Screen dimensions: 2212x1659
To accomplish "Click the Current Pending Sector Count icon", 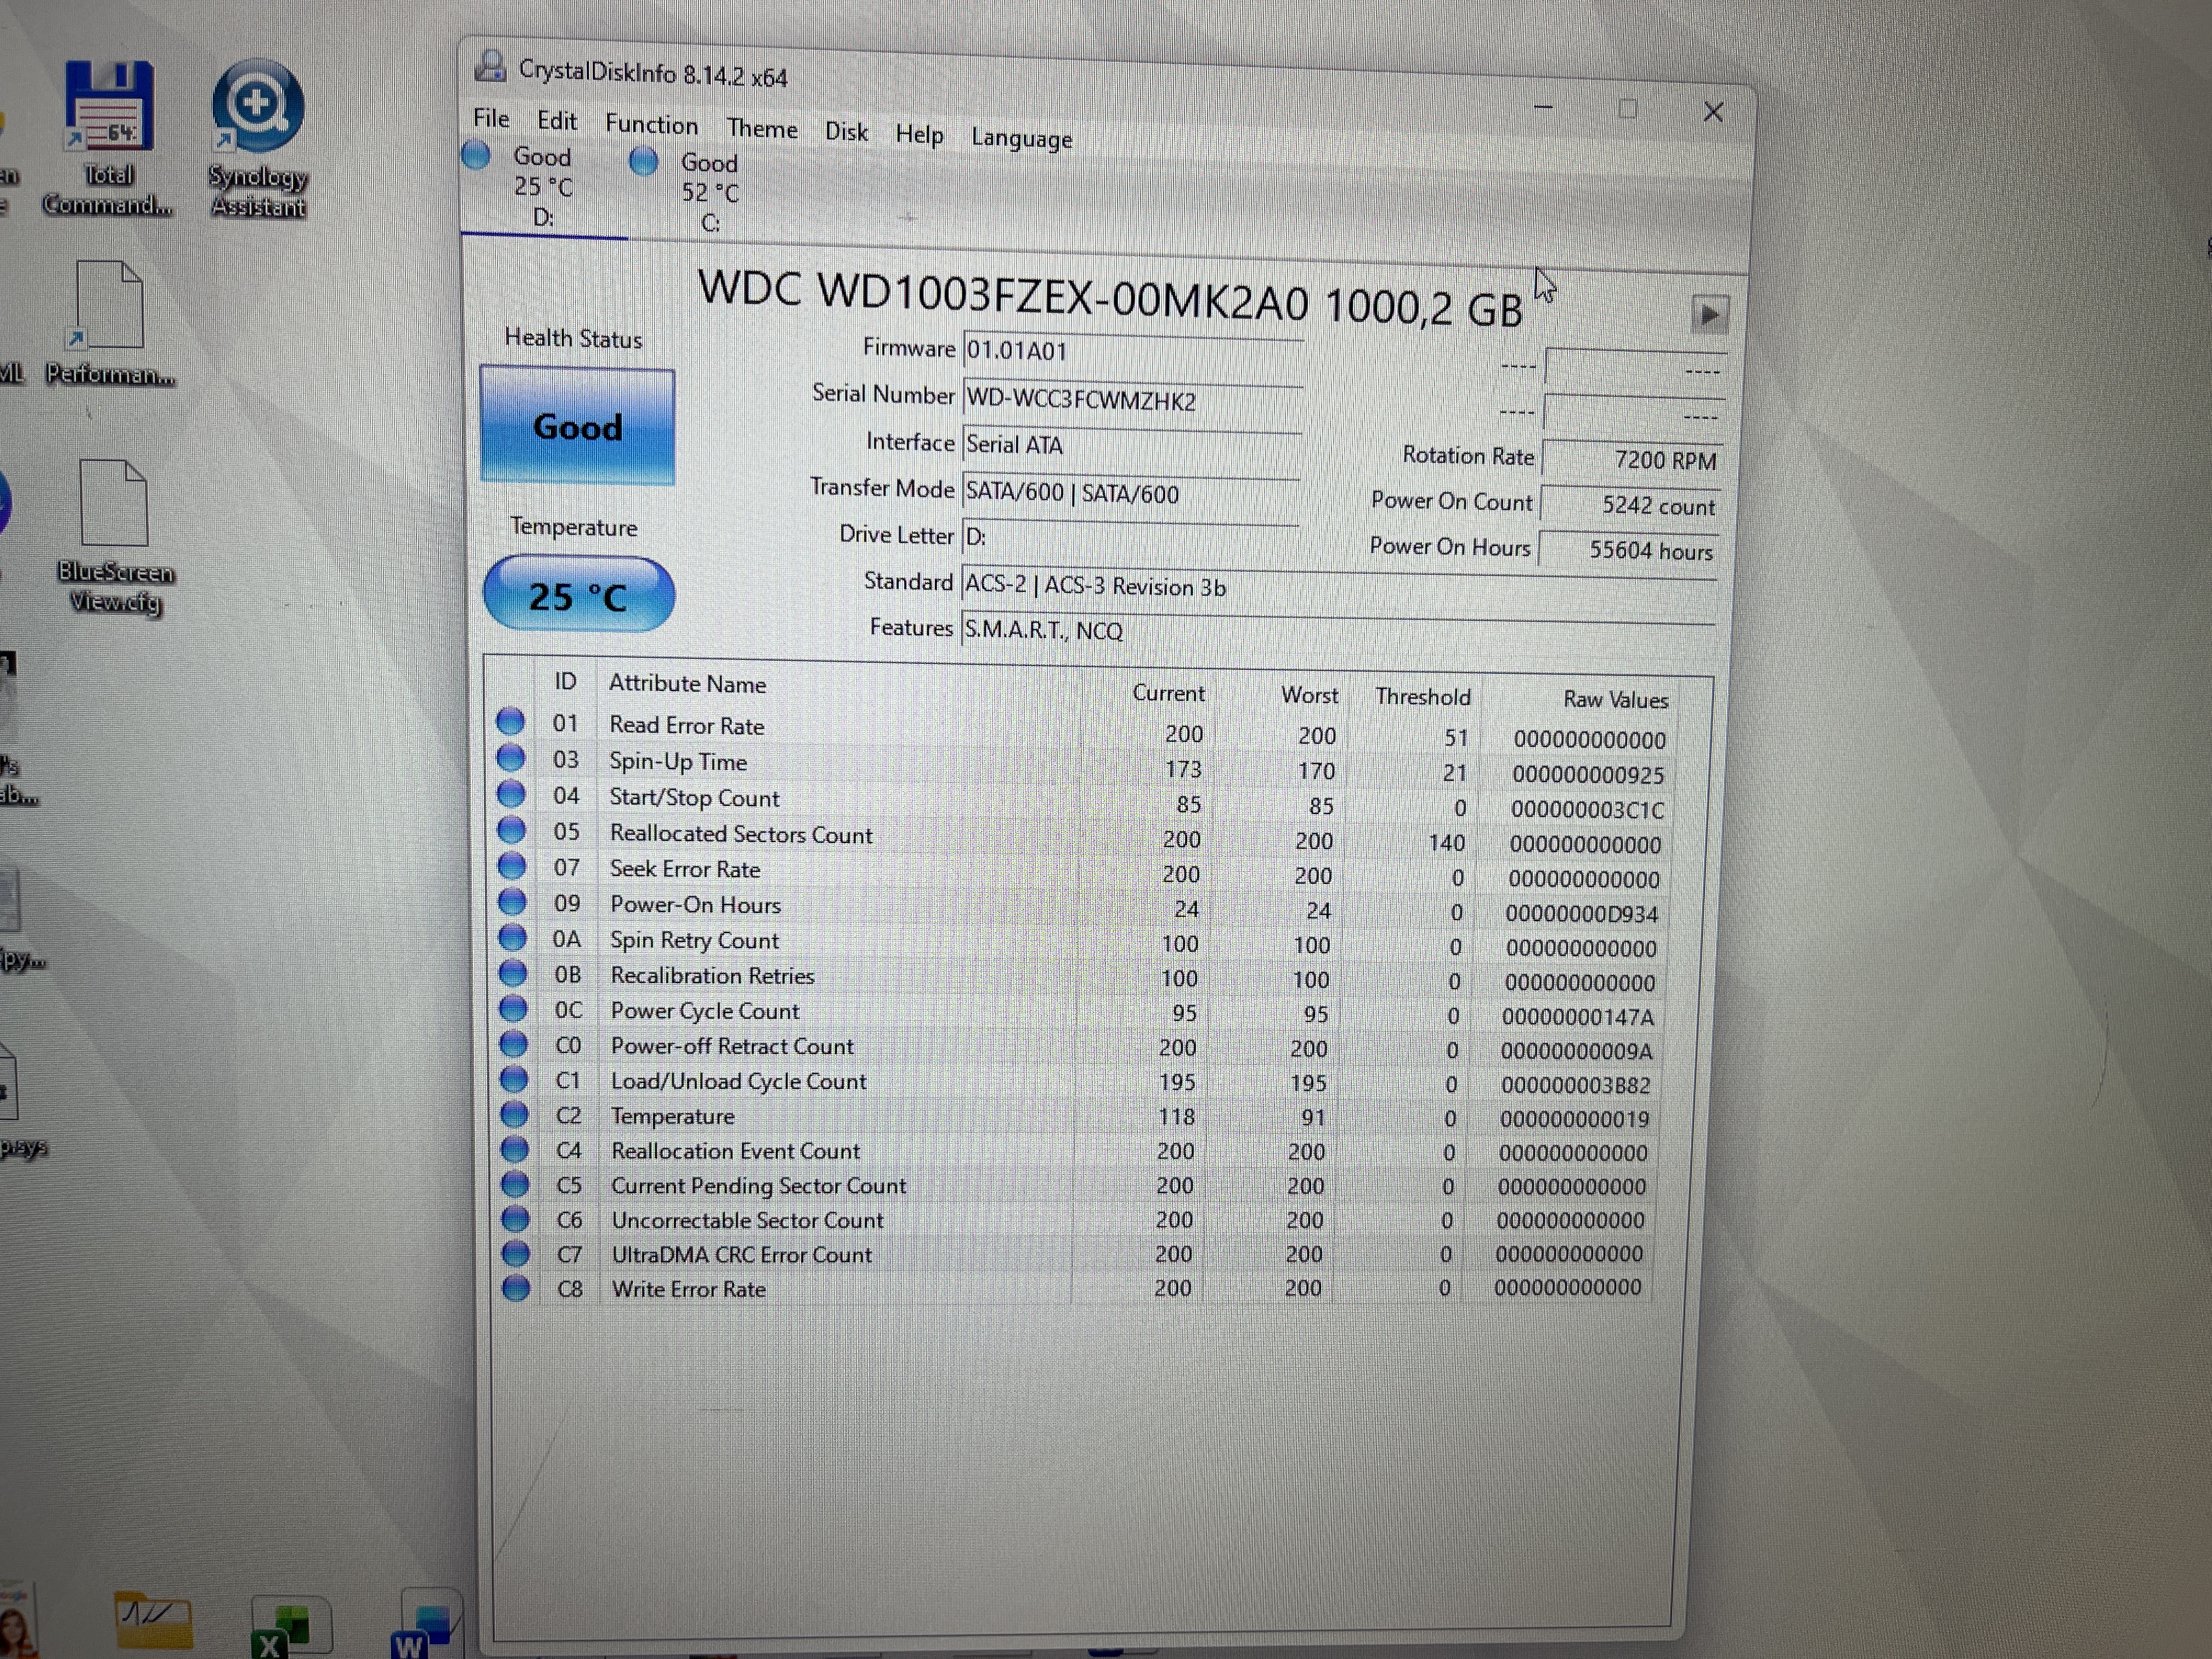I will pyautogui.click(x=515, y=1184).
